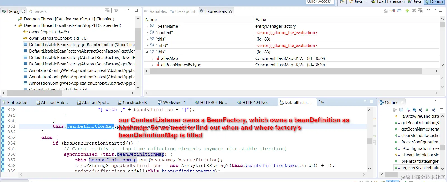
Task: Switch to the ConstructorR... editor tab
Action: click(134, 103)
